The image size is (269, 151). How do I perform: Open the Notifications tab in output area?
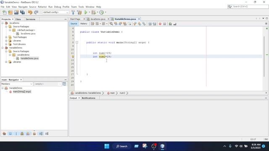pos(89,98)
